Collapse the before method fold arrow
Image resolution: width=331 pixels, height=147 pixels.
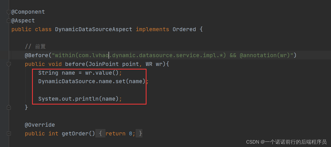tap(9, 64)
